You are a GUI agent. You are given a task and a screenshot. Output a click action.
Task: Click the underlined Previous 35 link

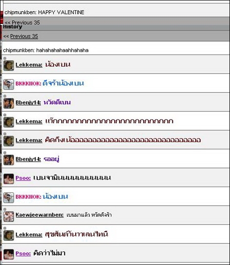click(x=24, y=36)
